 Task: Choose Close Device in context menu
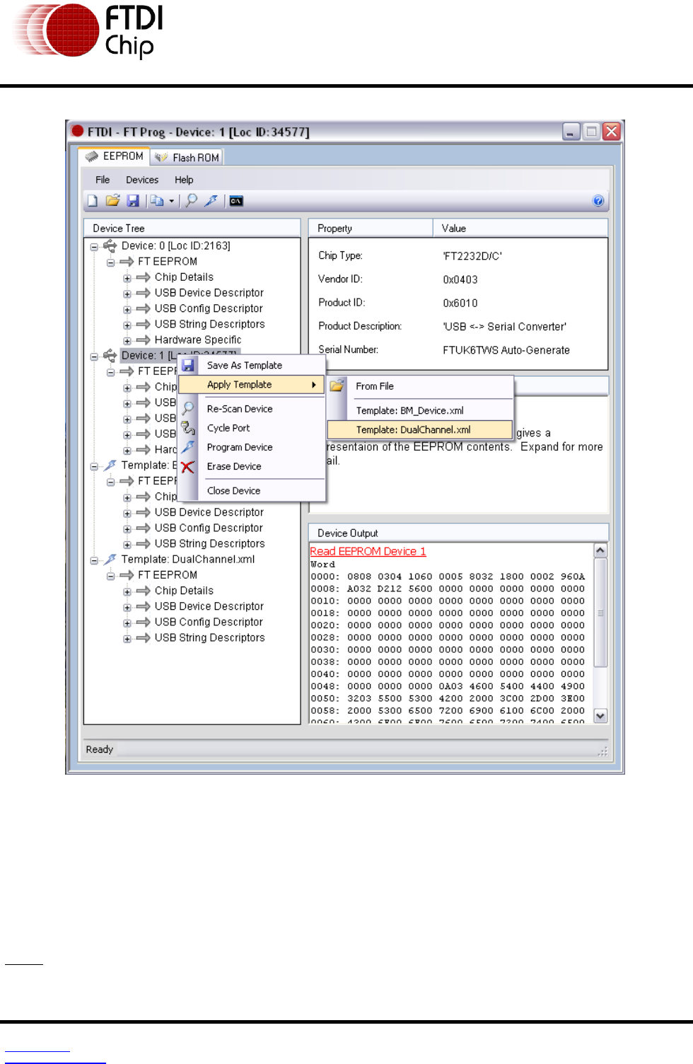pos(252,490)
